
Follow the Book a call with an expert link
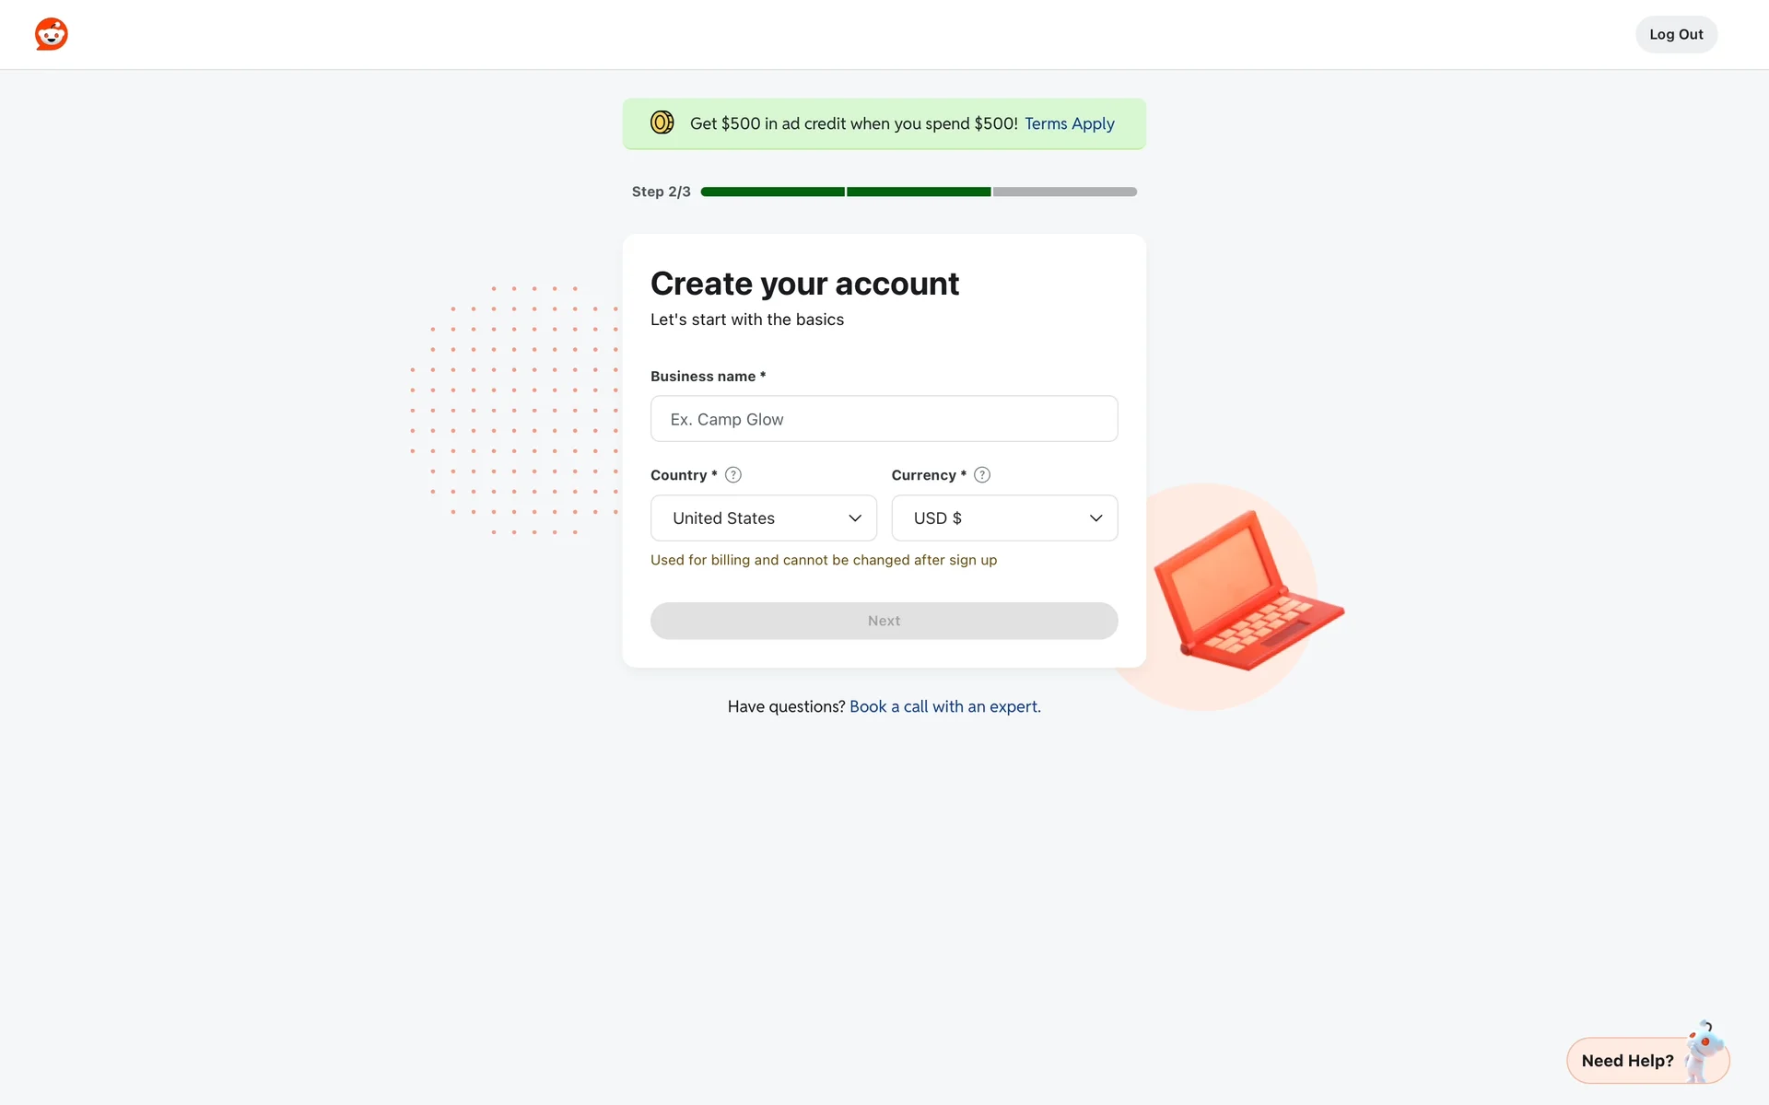[945, 706]
